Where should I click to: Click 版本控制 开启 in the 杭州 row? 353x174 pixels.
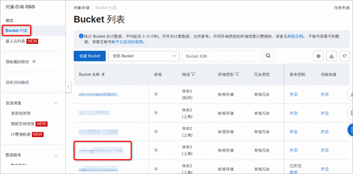coord(293,94)
